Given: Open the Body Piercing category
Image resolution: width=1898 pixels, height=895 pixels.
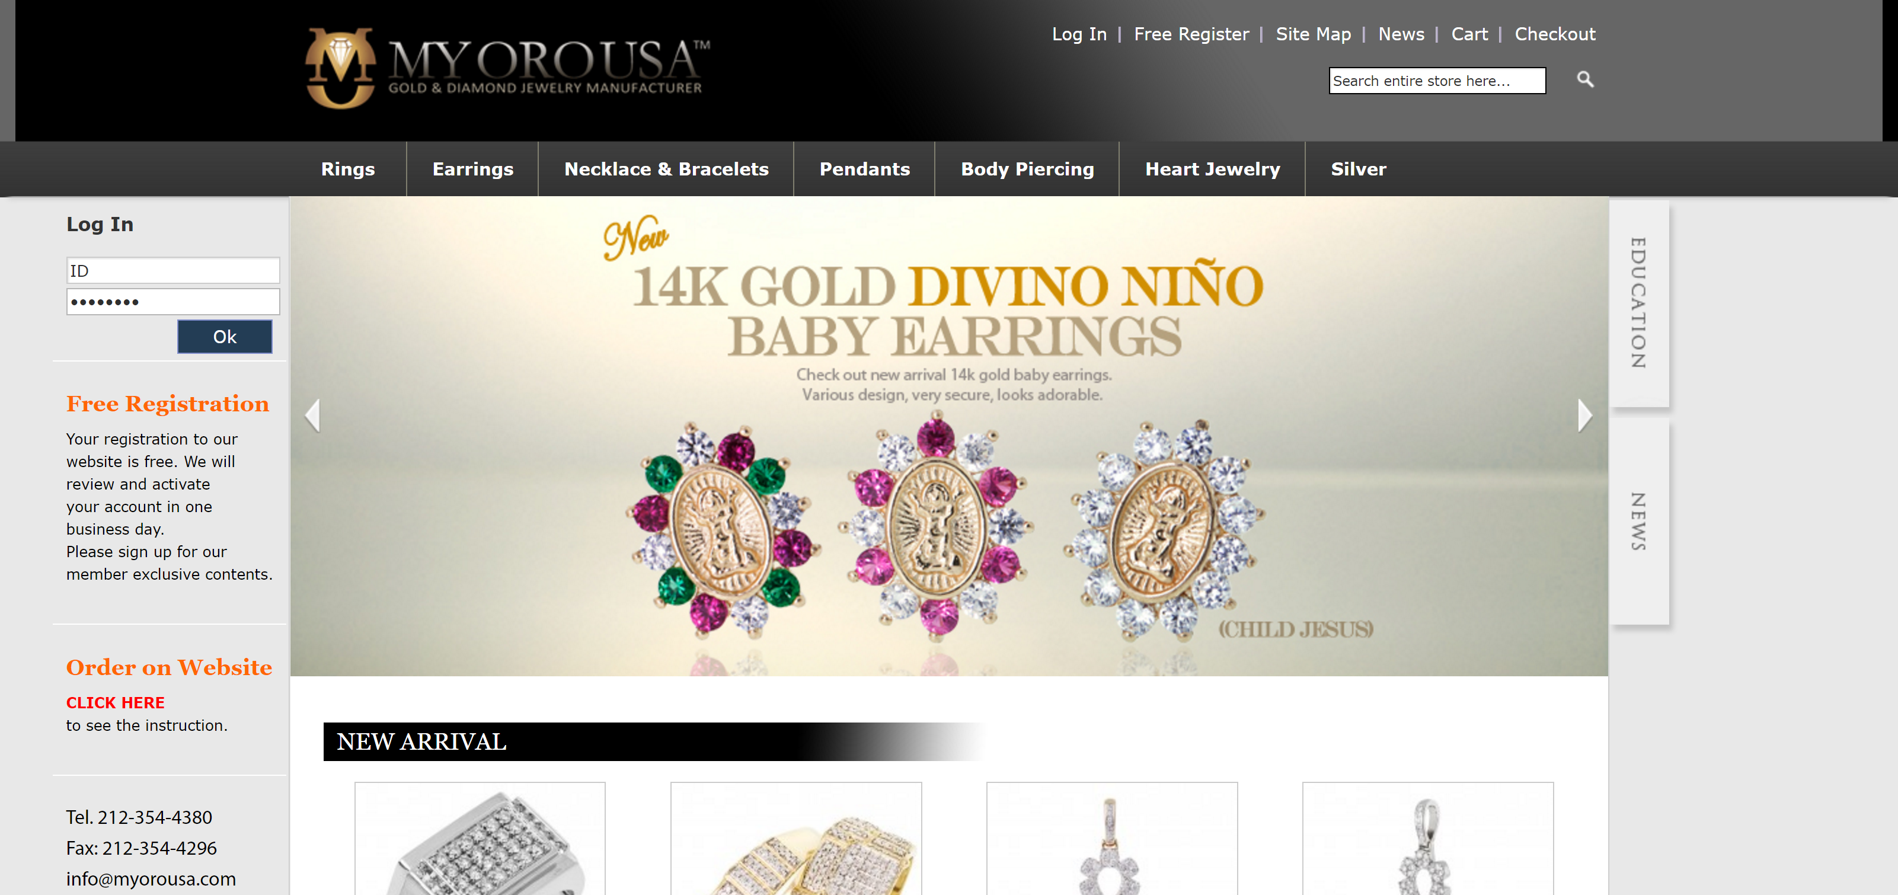Looking at the screenshot, I should pos(1027,169).
